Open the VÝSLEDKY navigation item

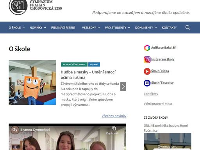tap(89, 28)
